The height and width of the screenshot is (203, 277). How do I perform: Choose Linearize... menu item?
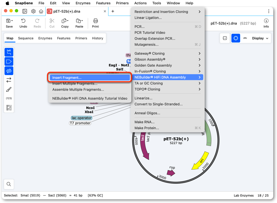click(x=167, y=98)
